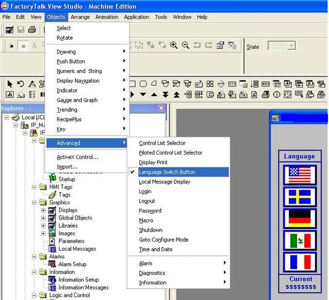Expand the Images tree node
Screen dimensions: 329x300
click(x=43, y=234)
